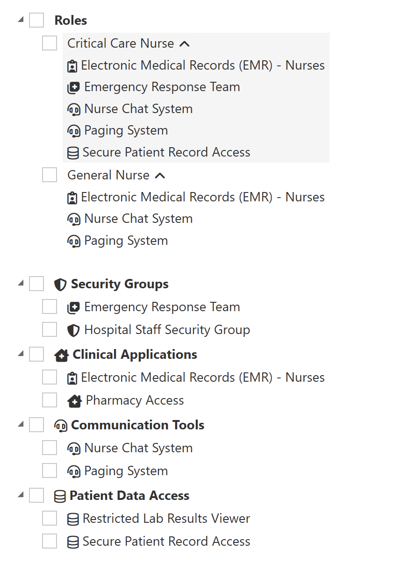Viewport: 402px width, 570px height.
Task: Click the shield icon beside Security Groups
Action: [x=60, y=285]
